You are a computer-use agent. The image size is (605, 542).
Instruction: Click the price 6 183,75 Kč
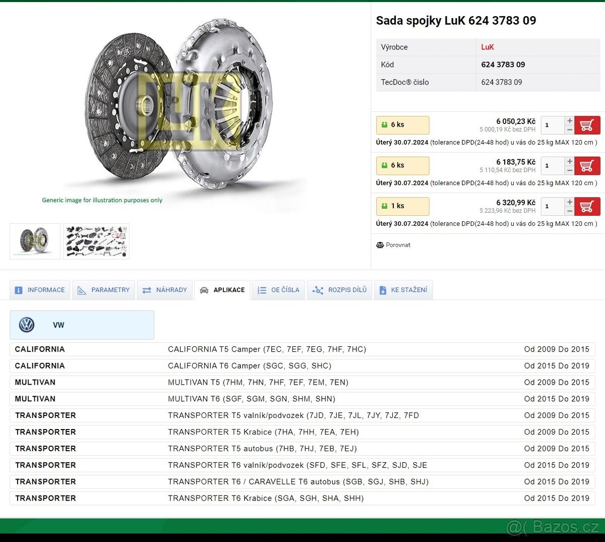tap(516, 162)
